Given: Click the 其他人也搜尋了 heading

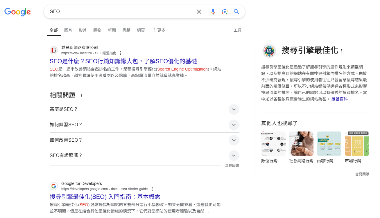Looking at the screenshot, I should 279,123.
